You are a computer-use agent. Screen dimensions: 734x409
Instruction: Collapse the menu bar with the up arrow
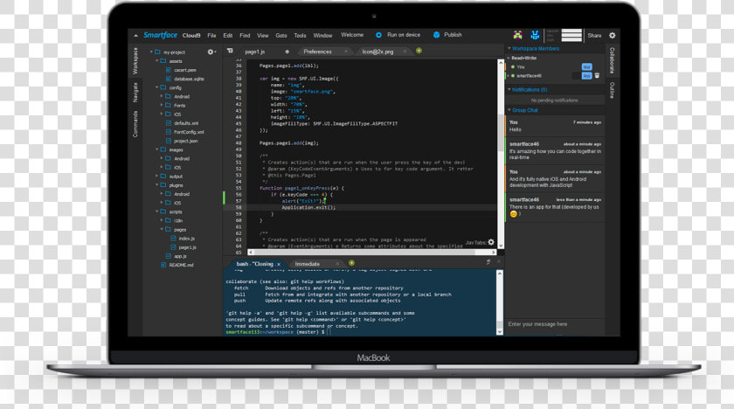coord(135,36)
